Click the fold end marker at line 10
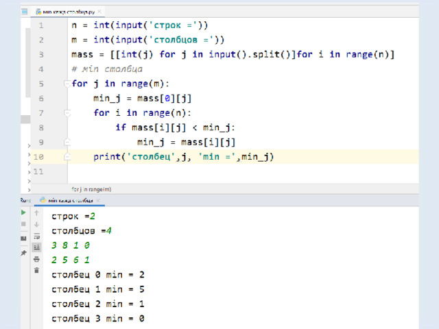 [x=67, y=156]
